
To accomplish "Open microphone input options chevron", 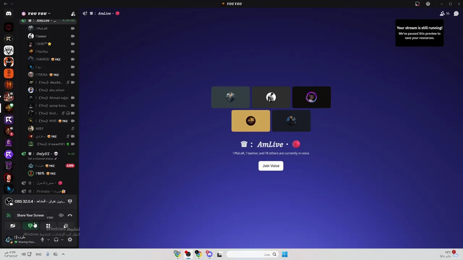I will coord(48,239).
